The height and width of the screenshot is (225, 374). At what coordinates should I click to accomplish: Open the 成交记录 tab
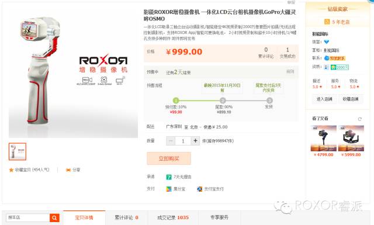(173, 217)
